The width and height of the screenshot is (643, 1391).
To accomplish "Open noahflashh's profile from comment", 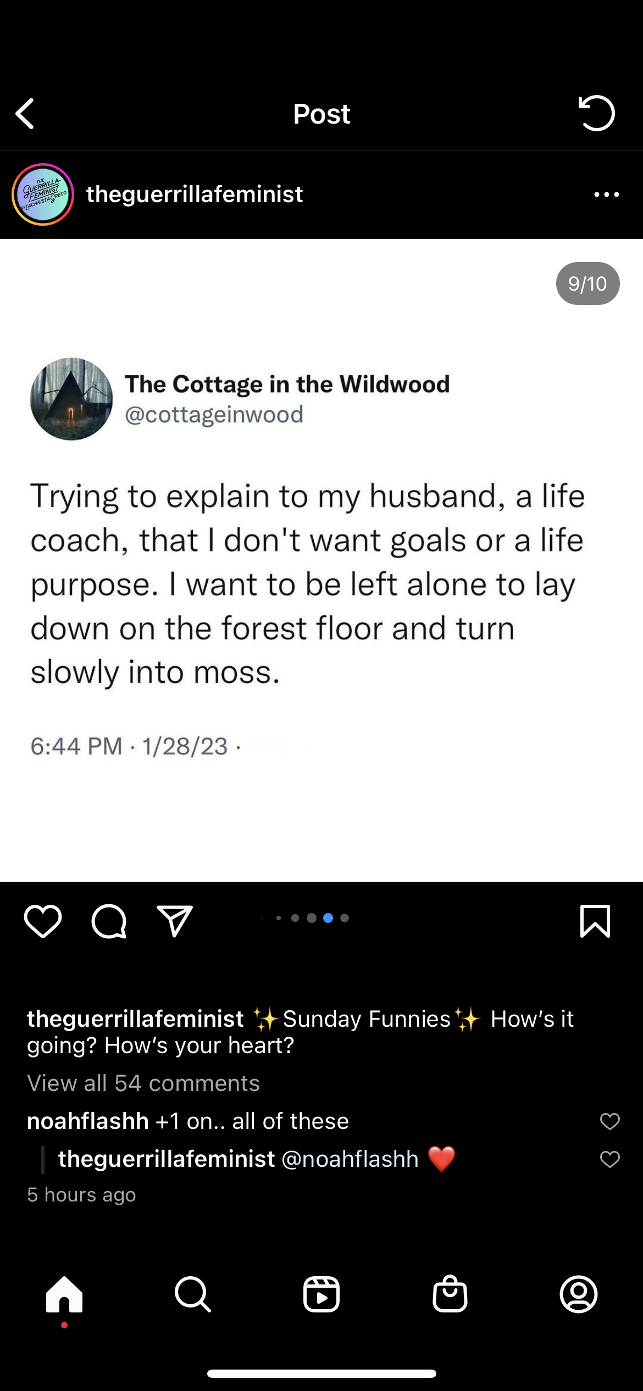I will [88, 1121].
